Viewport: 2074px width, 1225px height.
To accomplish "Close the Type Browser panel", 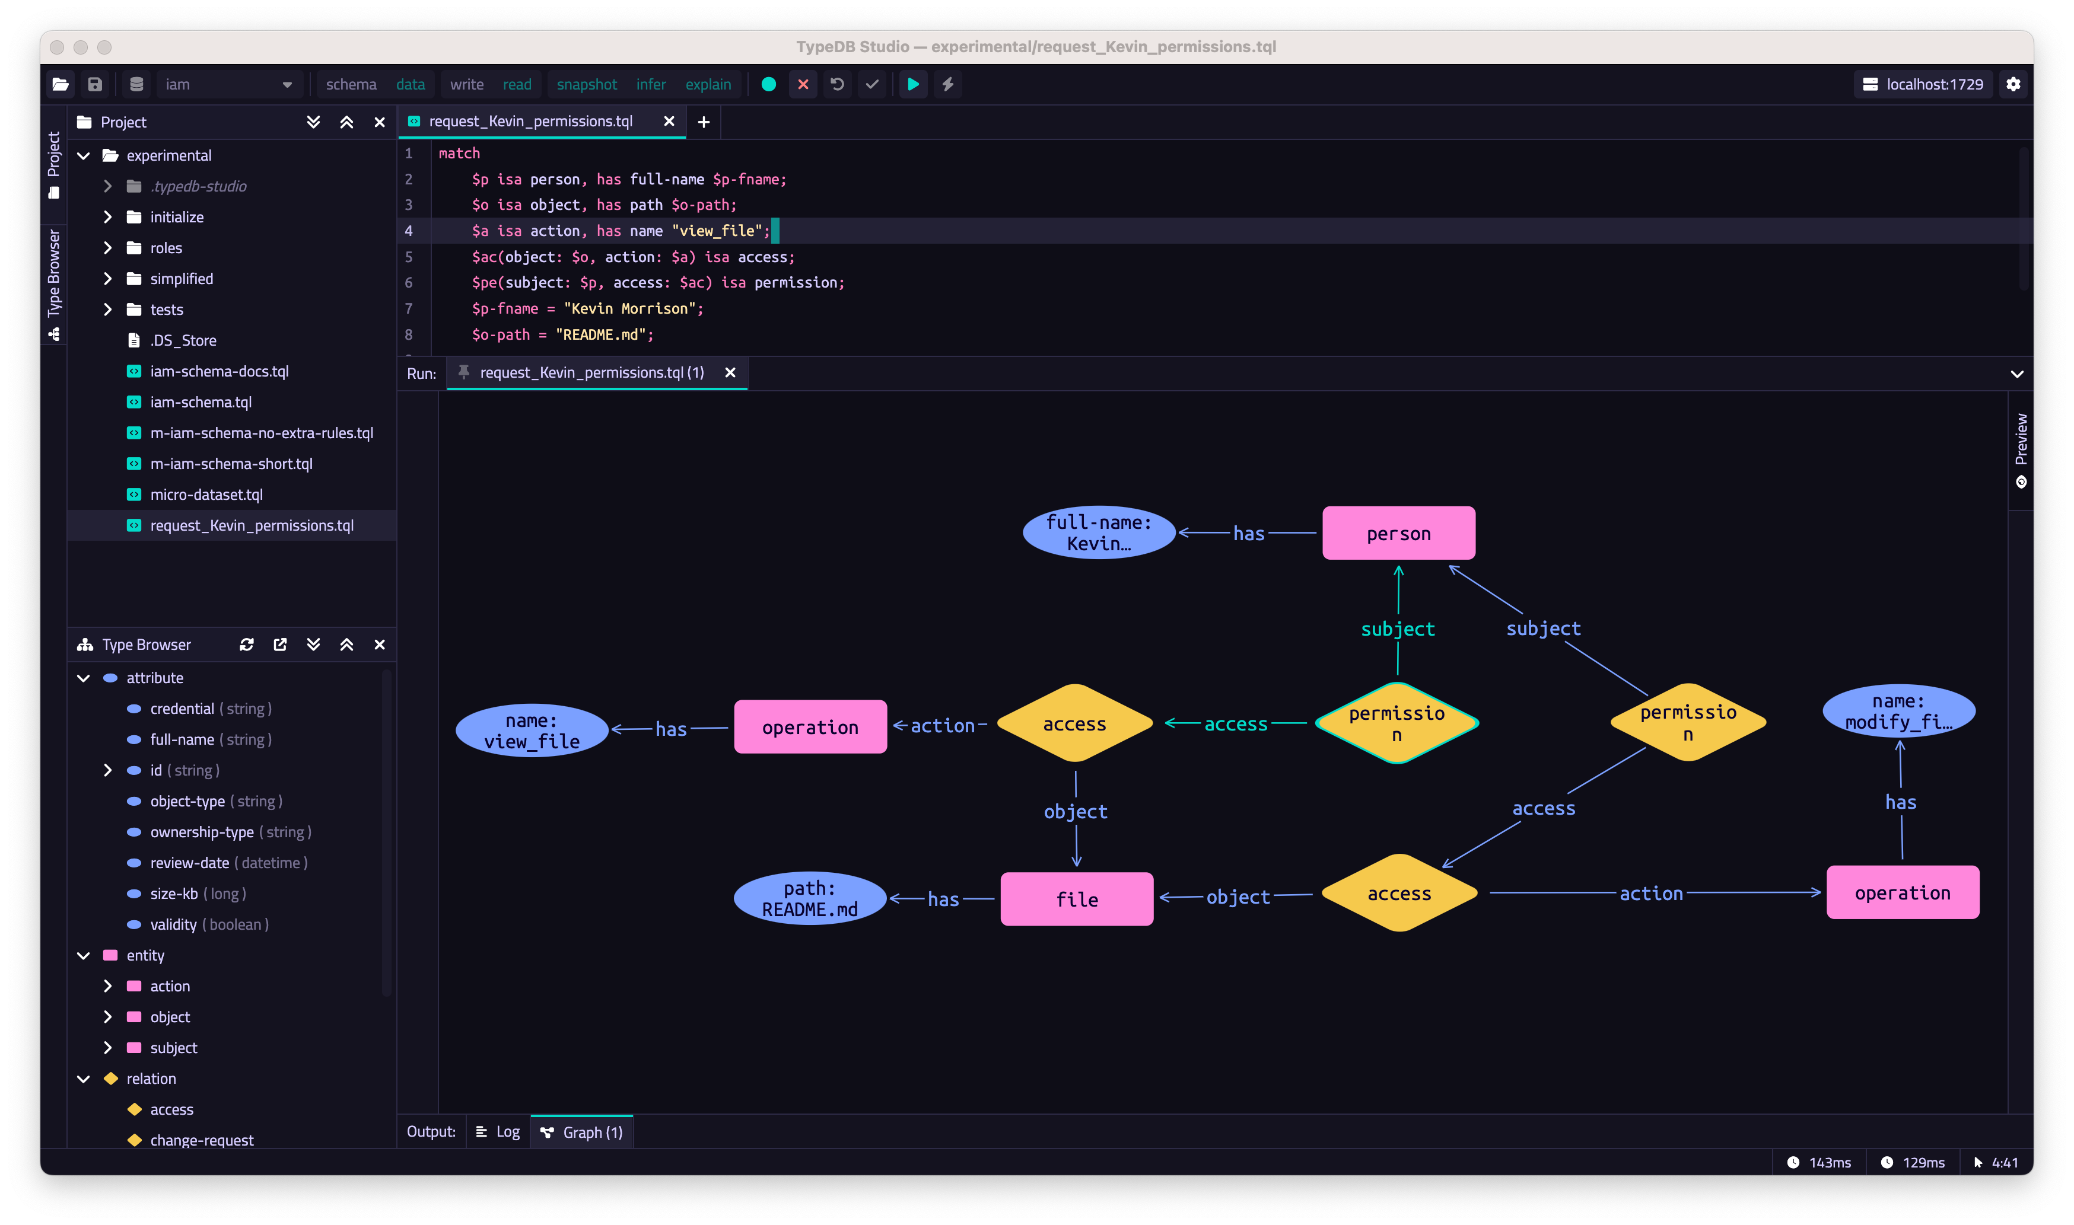I will click(x=380, y=645).
